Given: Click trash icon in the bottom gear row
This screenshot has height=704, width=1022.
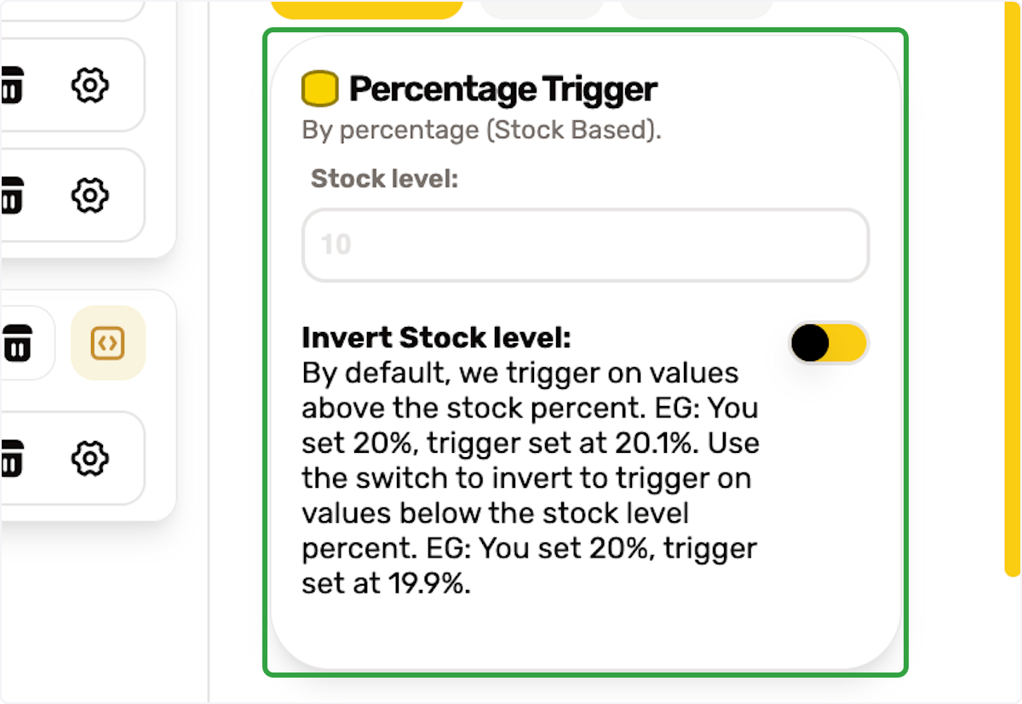Looking at the screenshot, I should (12, 458).
